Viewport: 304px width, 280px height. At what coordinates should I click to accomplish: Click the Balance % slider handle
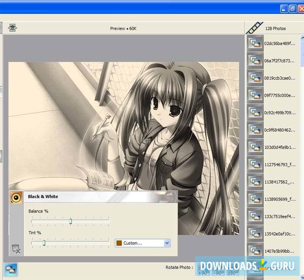pyautogui.click(x=70, y=221)
